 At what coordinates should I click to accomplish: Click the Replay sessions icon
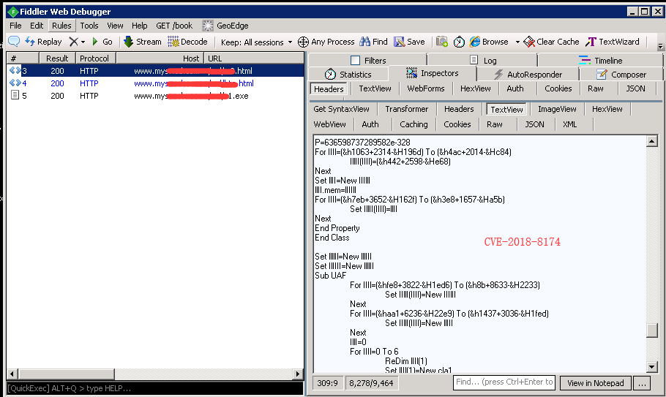click(x=31, y=42)
